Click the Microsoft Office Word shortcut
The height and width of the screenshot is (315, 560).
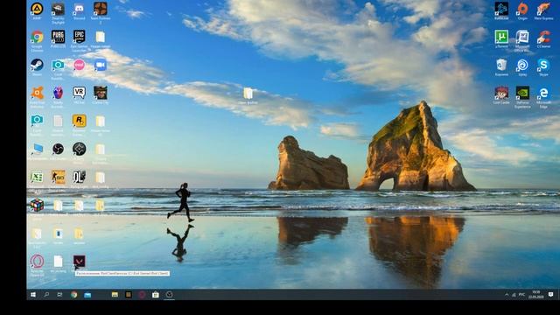pyautogui.click(x=522, y=37)
